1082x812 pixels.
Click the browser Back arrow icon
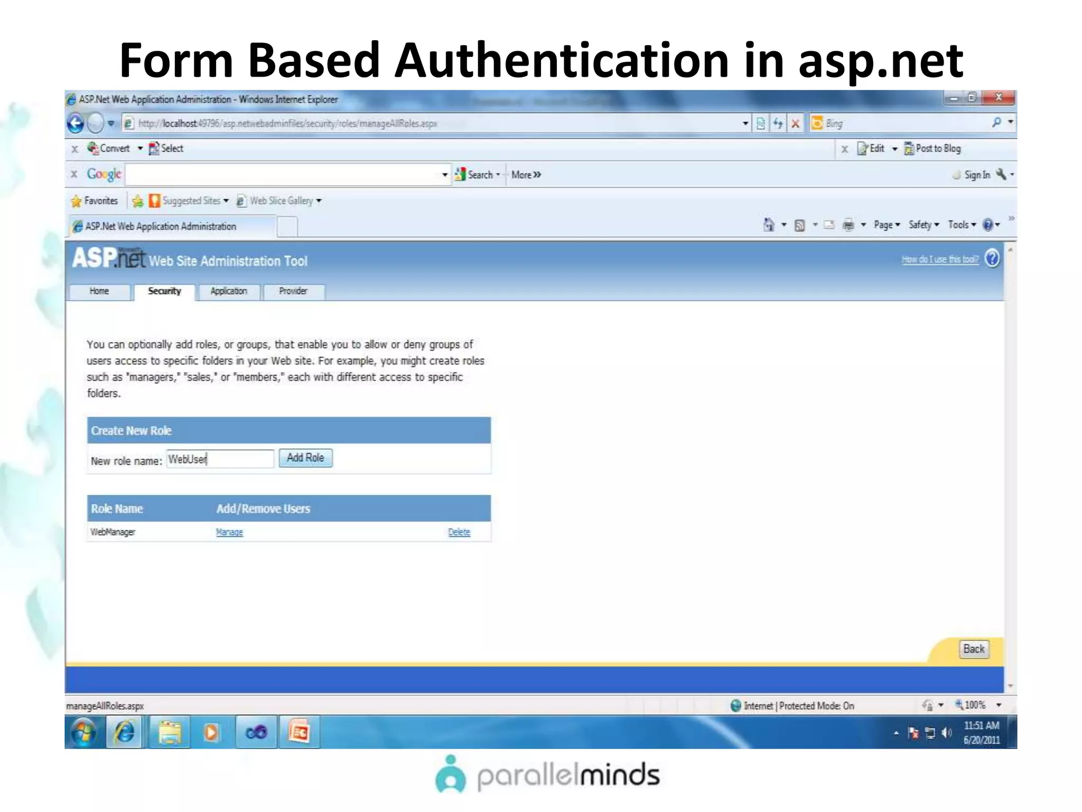pos(76,124)
